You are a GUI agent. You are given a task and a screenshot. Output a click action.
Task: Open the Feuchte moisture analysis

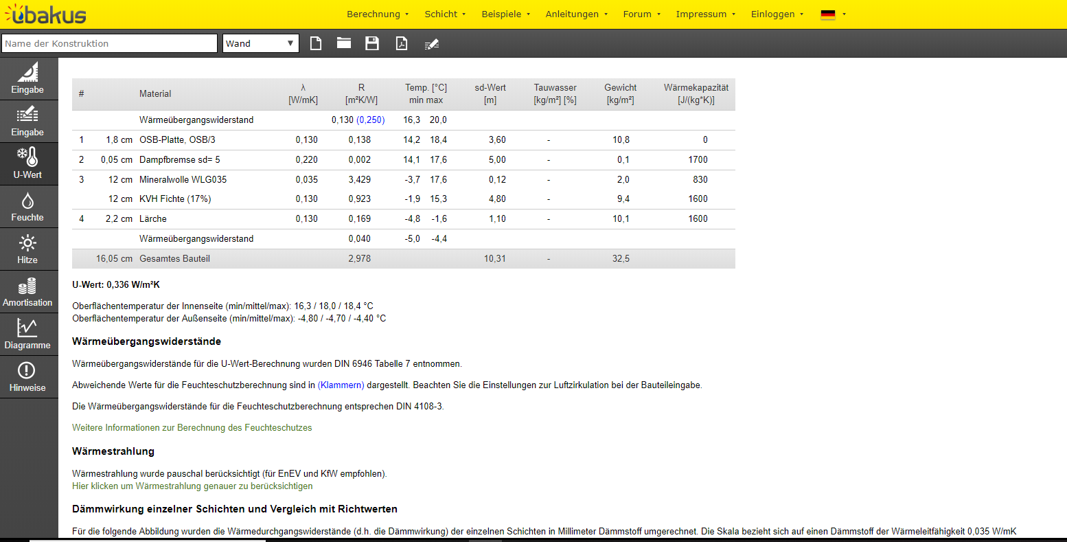click(x=27, y=206)
